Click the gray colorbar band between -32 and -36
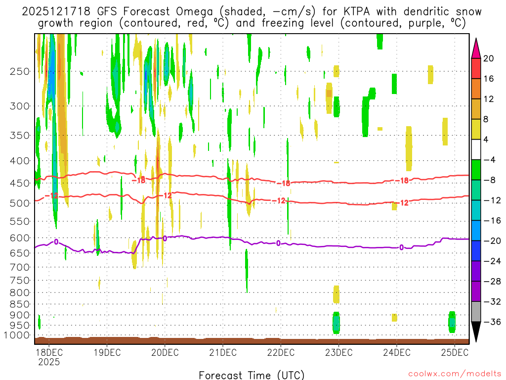This screenshot has height=380, width=506. click(476, 312)
